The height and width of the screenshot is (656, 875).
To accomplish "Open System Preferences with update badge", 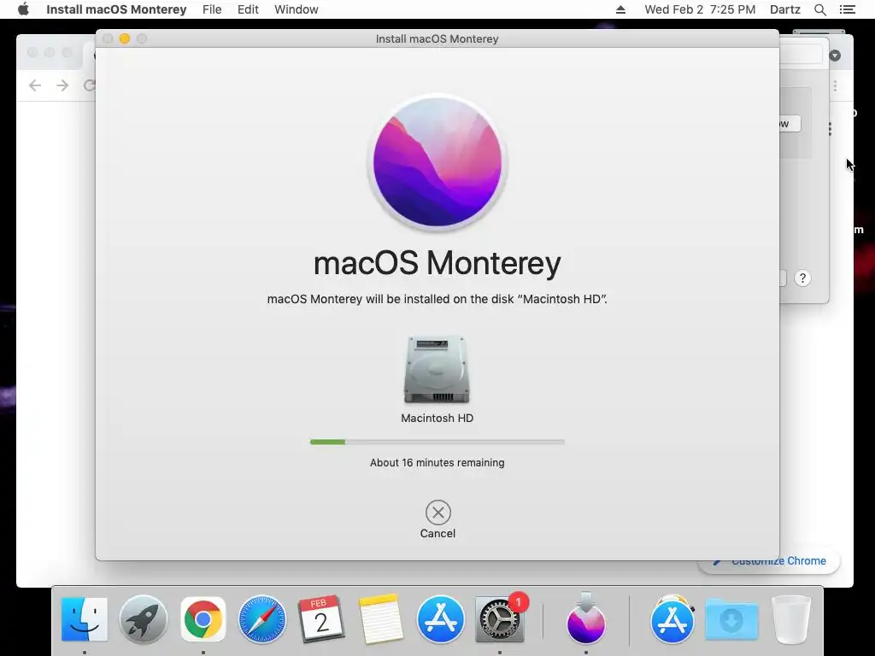I will coord(499,619).
